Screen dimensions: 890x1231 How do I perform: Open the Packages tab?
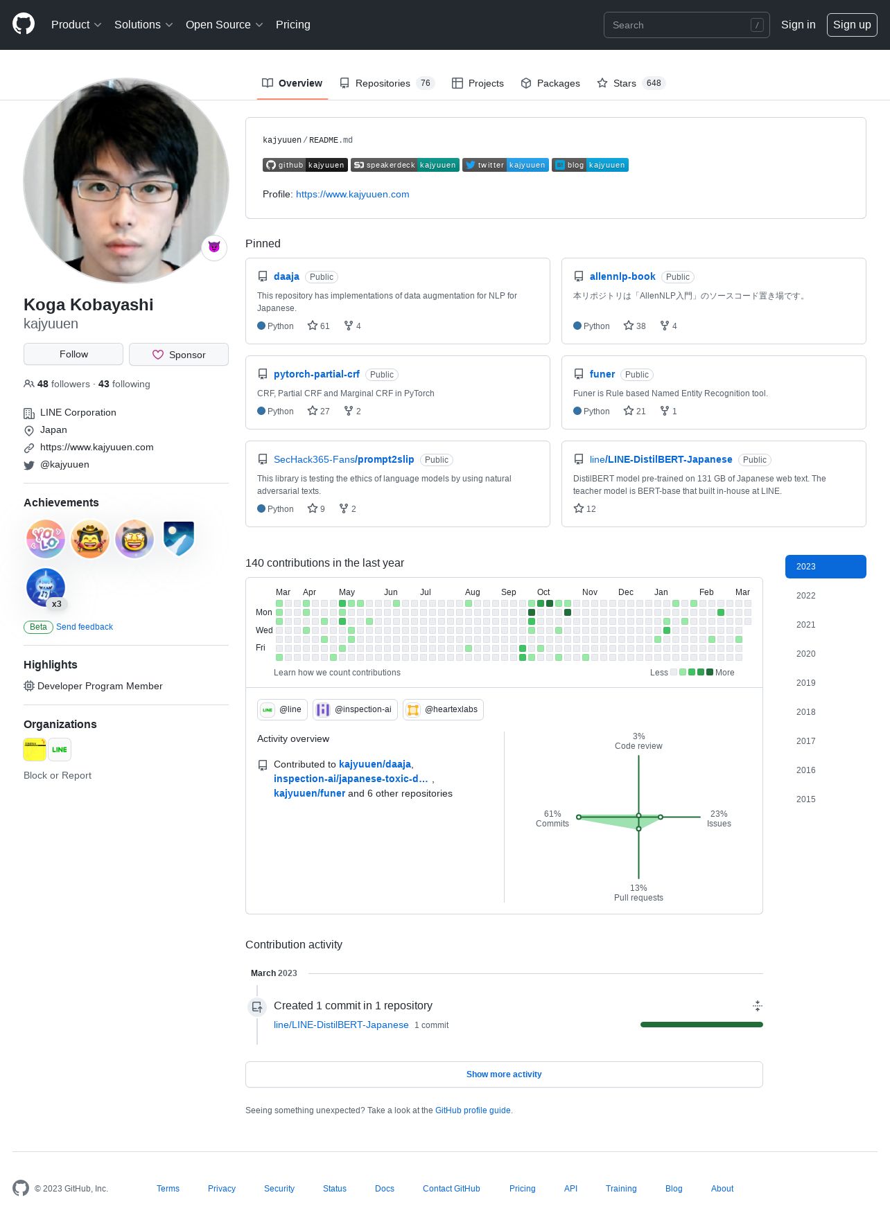coord(550,83)
